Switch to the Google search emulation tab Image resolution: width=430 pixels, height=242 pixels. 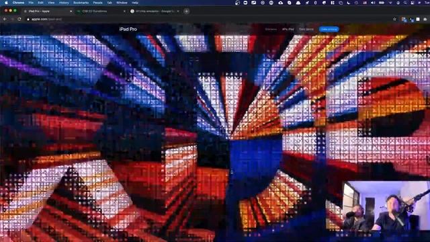tap(154, 11)
